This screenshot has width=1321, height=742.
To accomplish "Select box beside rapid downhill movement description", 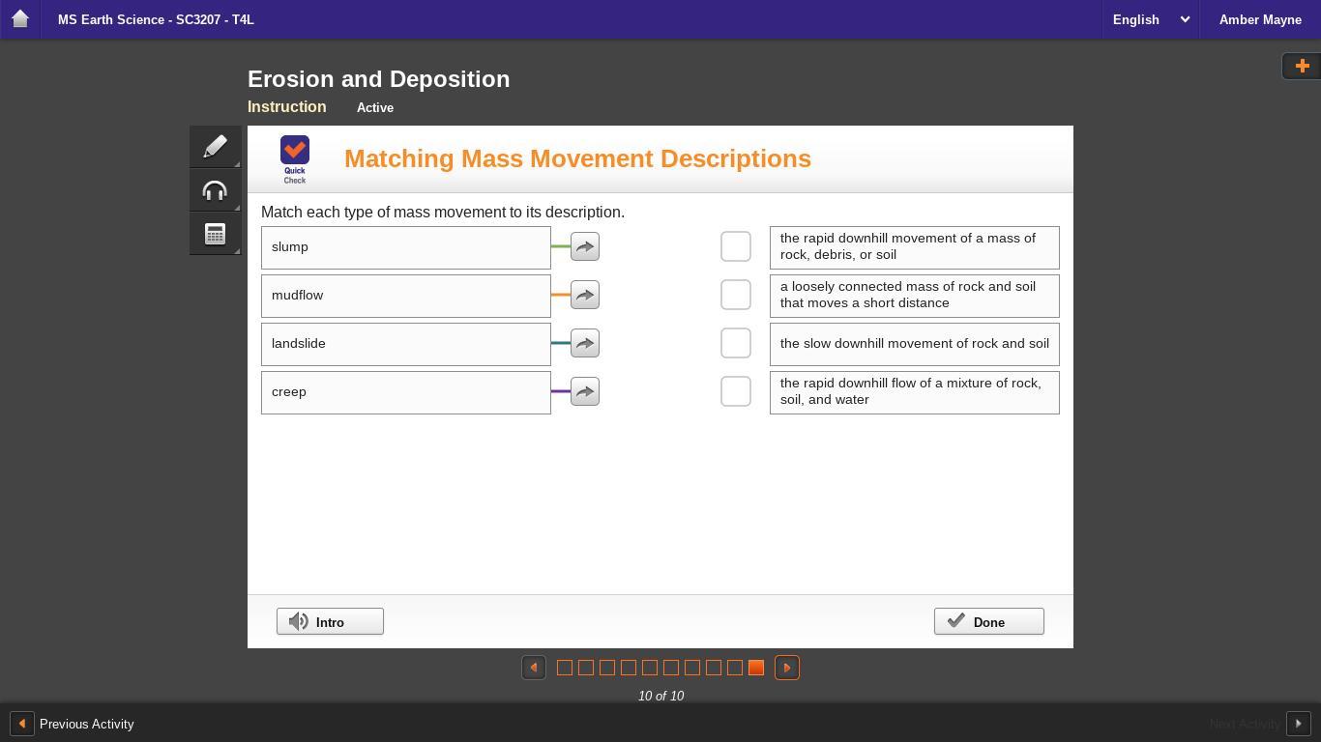I will point(735,246).
